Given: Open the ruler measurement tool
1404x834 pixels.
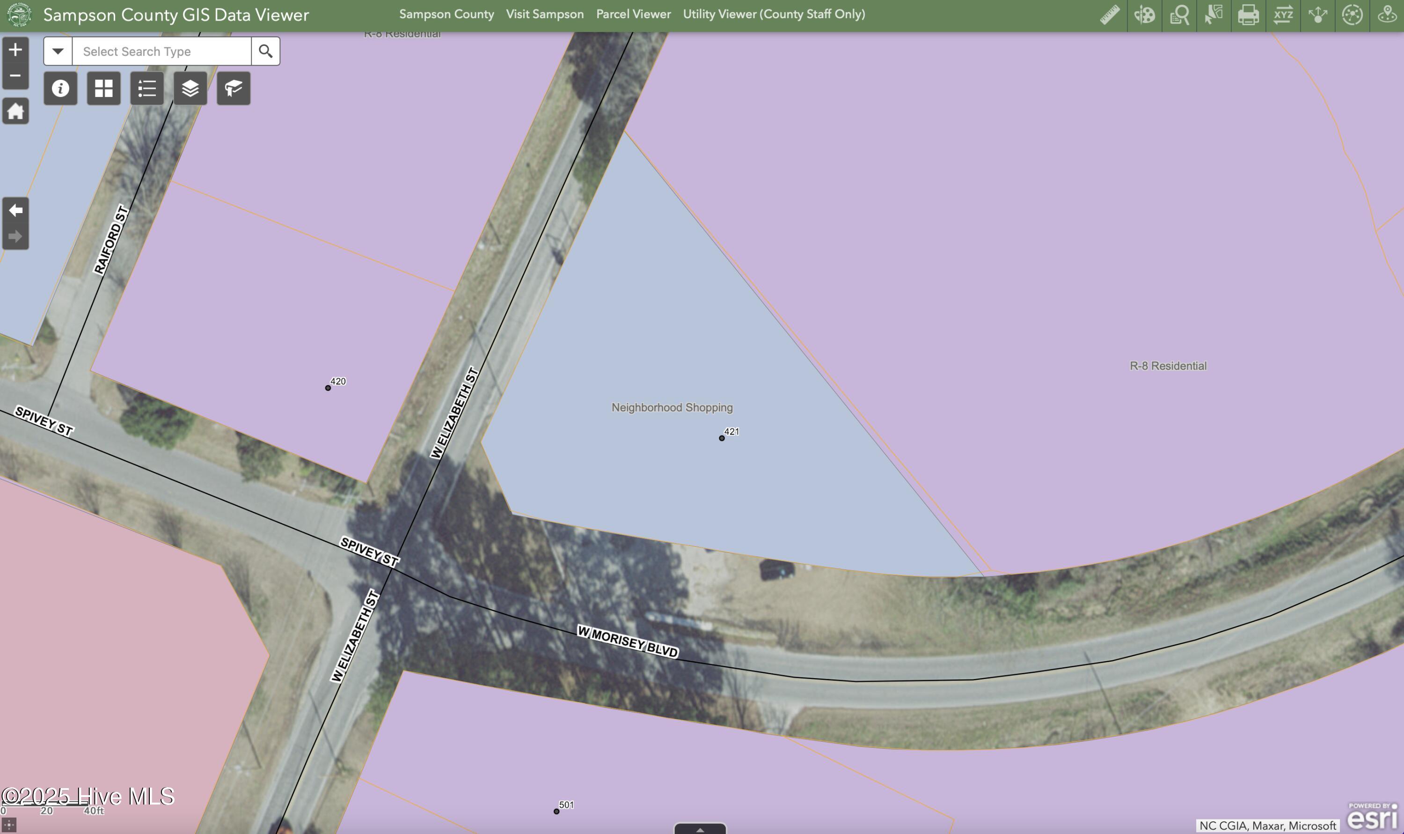Looking at the screenshot, I should pyautogui.click(x=1110, y=15).
